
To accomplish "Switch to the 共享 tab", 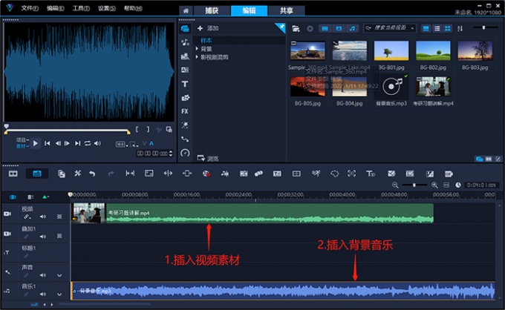I will coord(286,11).
